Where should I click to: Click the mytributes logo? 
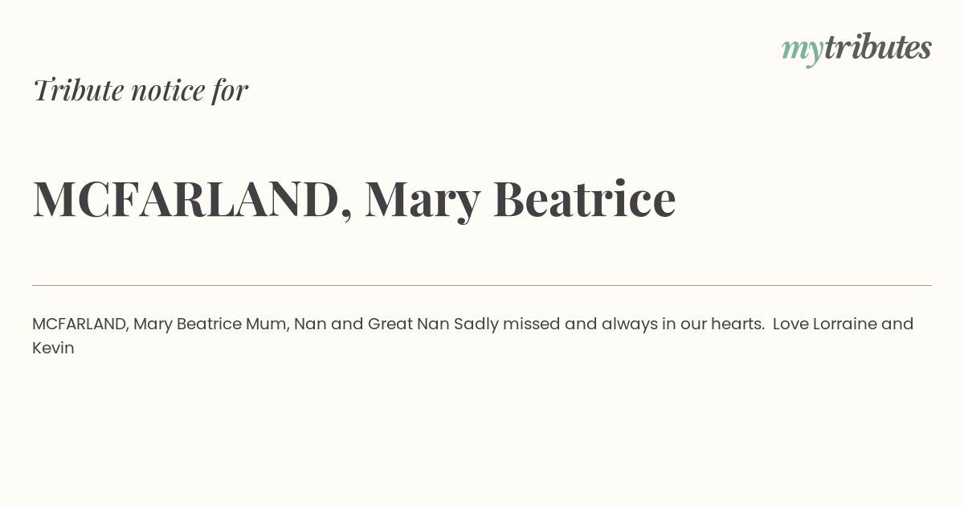(856, 49)
